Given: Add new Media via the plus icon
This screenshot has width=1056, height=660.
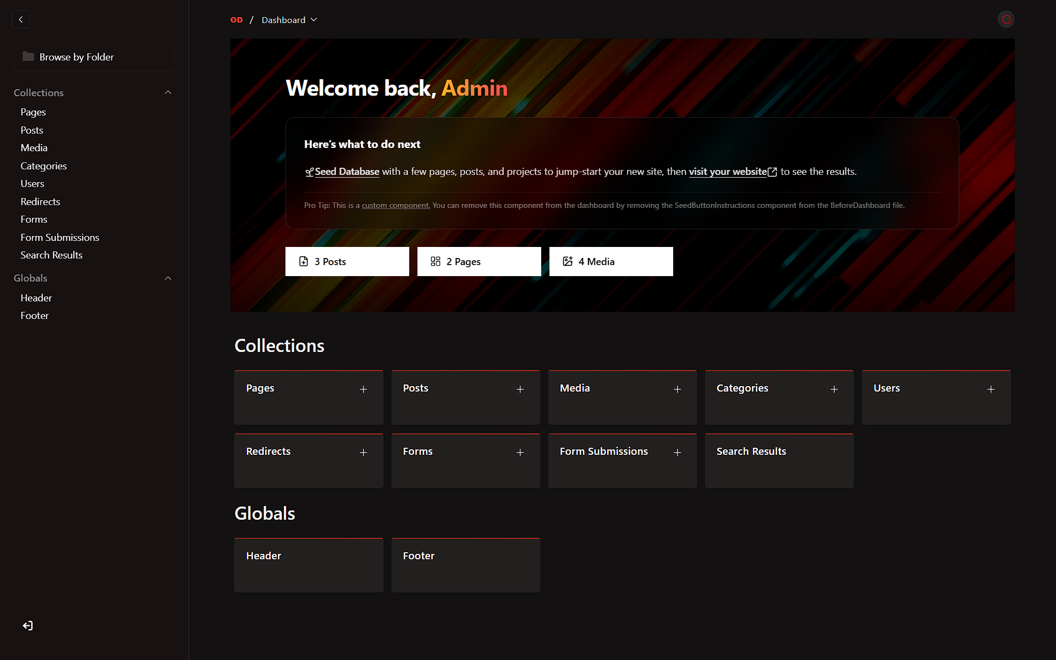Looking at the screenshot, I should pyautogui.click(x=677, y=389).
